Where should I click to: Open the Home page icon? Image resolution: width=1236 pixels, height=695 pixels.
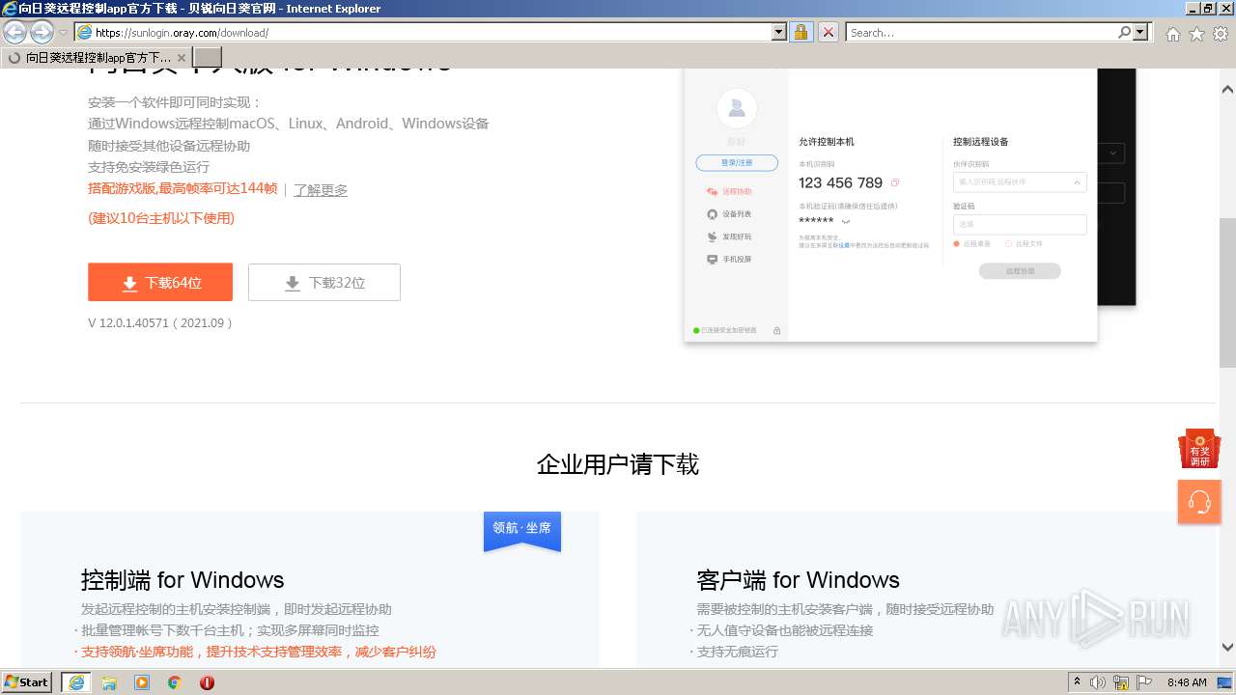tap(1172, 34)
